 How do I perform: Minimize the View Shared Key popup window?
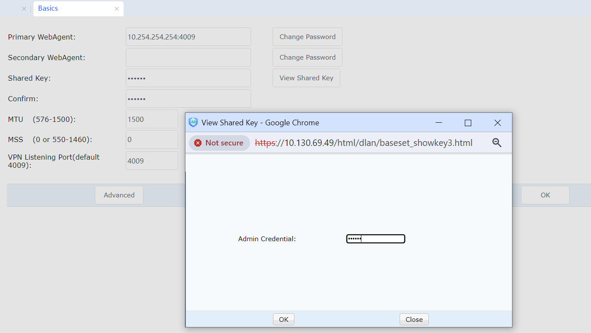439,123
